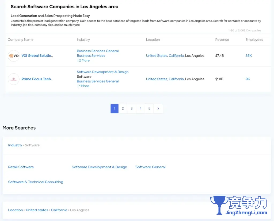Click the 'Los Angeles' breadcrumb text
Viewport: 274px width, 221px height.
point(80,210)
